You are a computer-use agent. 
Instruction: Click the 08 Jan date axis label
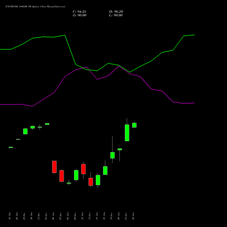click(x=68, y=216)
